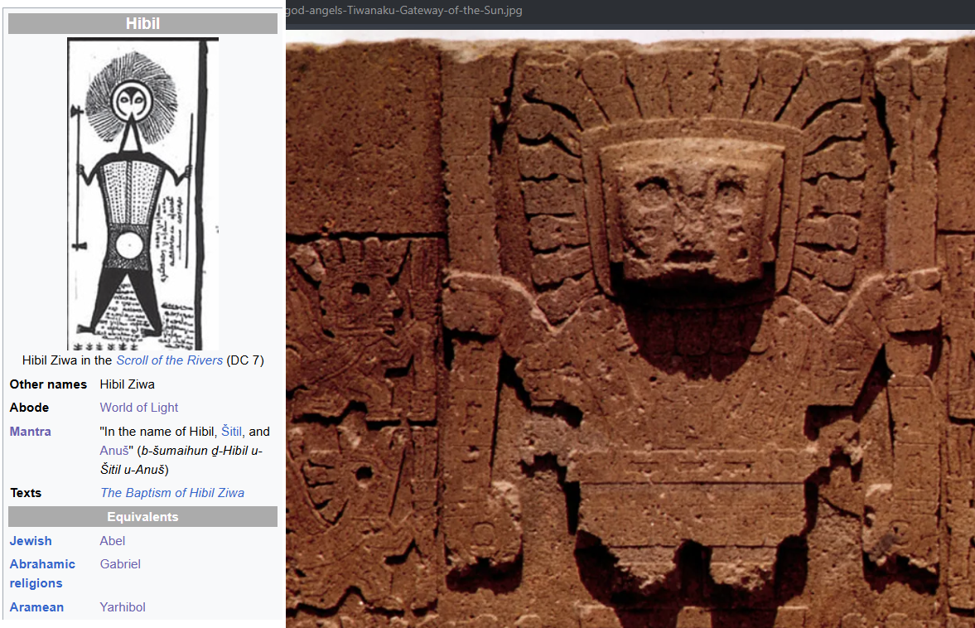
Task: Click the Texts label
Action: [x=26, y=493]
